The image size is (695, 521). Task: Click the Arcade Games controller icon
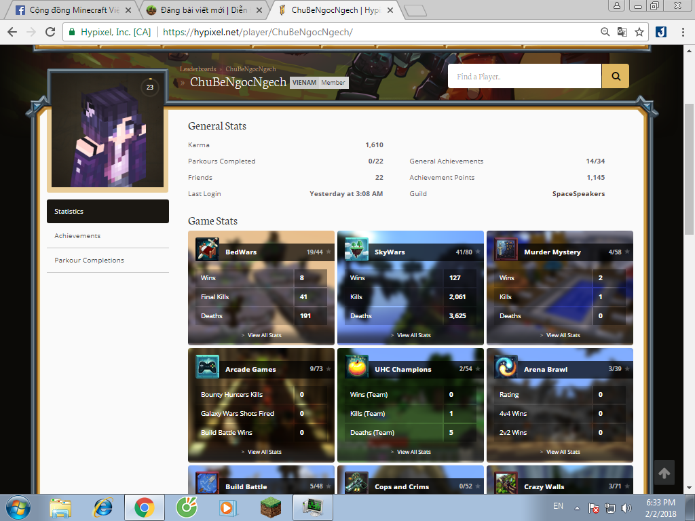tap(207, 367)
